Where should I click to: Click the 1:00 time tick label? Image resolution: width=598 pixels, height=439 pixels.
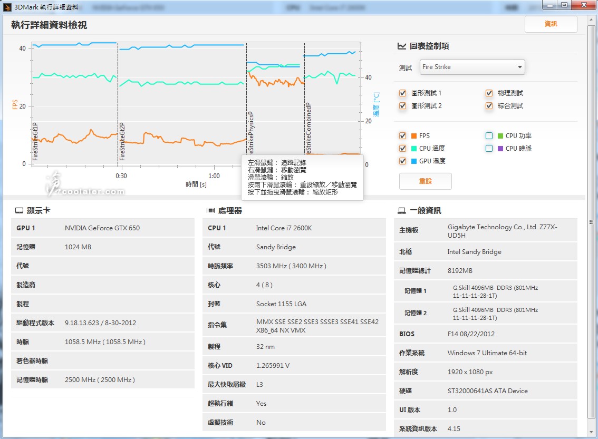[214, 175]
